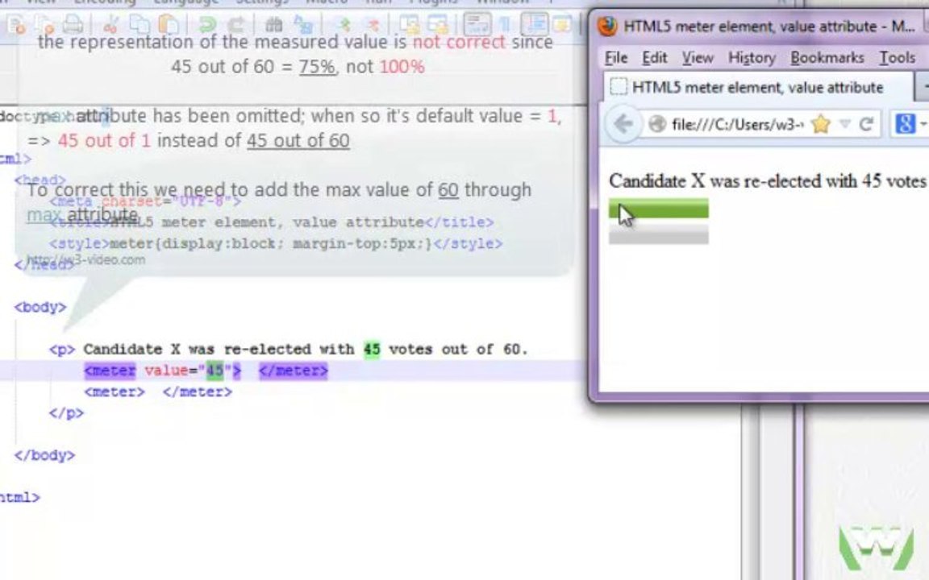The image size is (929, 580).
Task: Open the Firefox History menu
Action: tap(752, 57)
